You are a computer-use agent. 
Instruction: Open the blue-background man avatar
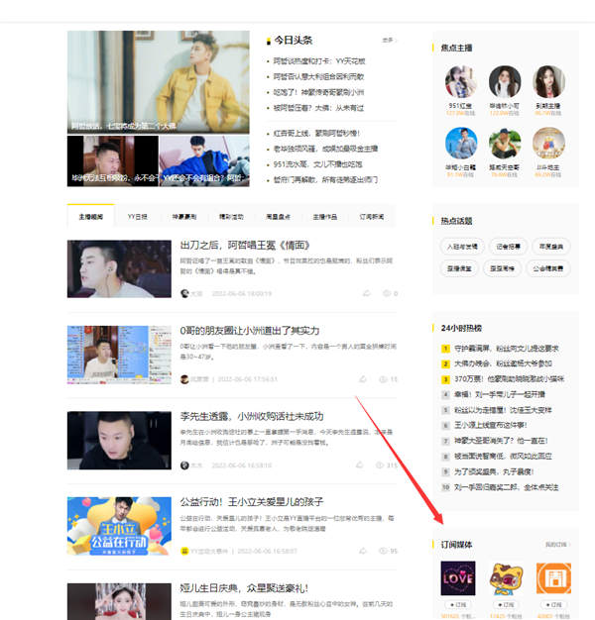(x=461, y=144)
